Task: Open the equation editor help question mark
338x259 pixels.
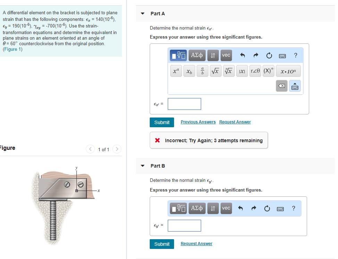Action: point(295,55)
